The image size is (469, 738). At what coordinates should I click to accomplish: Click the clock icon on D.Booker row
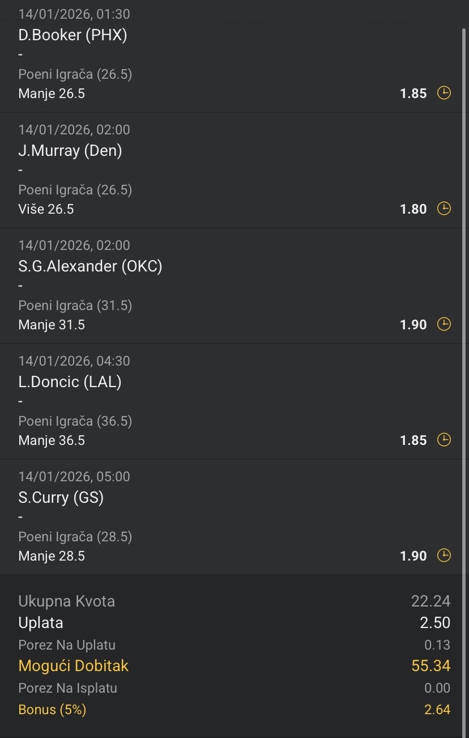[x=444, y=93]
